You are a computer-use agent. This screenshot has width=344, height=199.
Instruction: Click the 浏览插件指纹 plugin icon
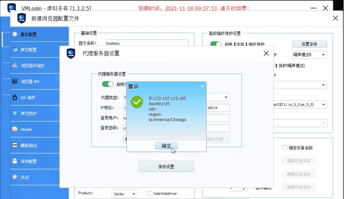[15, 65]
